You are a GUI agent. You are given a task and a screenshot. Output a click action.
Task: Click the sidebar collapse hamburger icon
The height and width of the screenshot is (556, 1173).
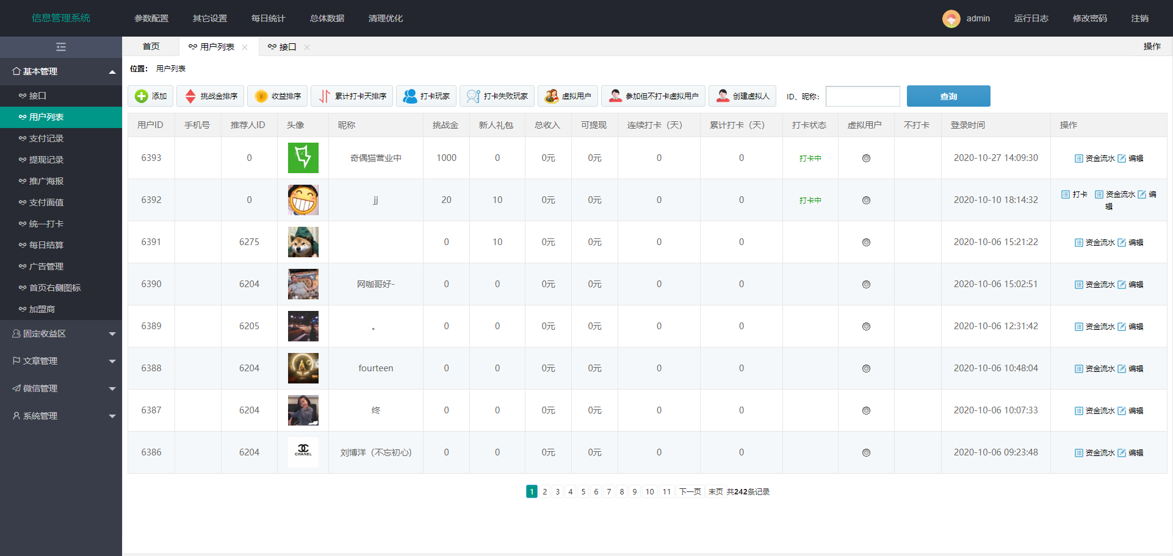[61, 47]
